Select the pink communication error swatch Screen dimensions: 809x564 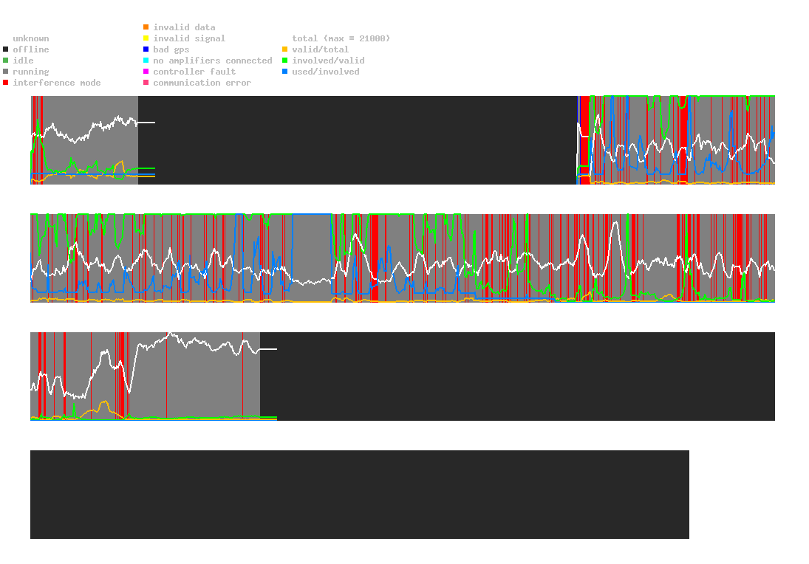click(x=146, y=83)
